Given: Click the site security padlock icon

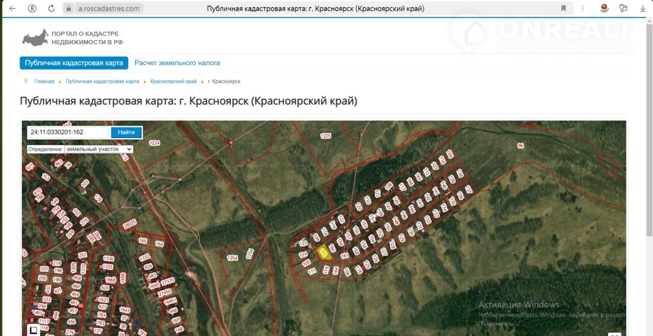Looking at the screenshot, I should [69, 9].
